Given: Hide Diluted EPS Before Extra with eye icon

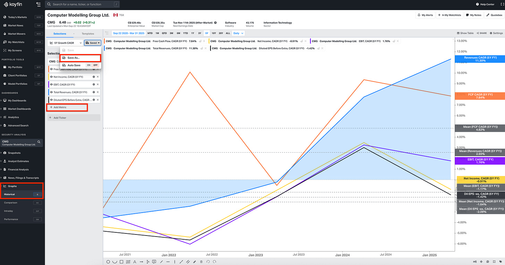Looking at the screenshot, I should 52,100.
